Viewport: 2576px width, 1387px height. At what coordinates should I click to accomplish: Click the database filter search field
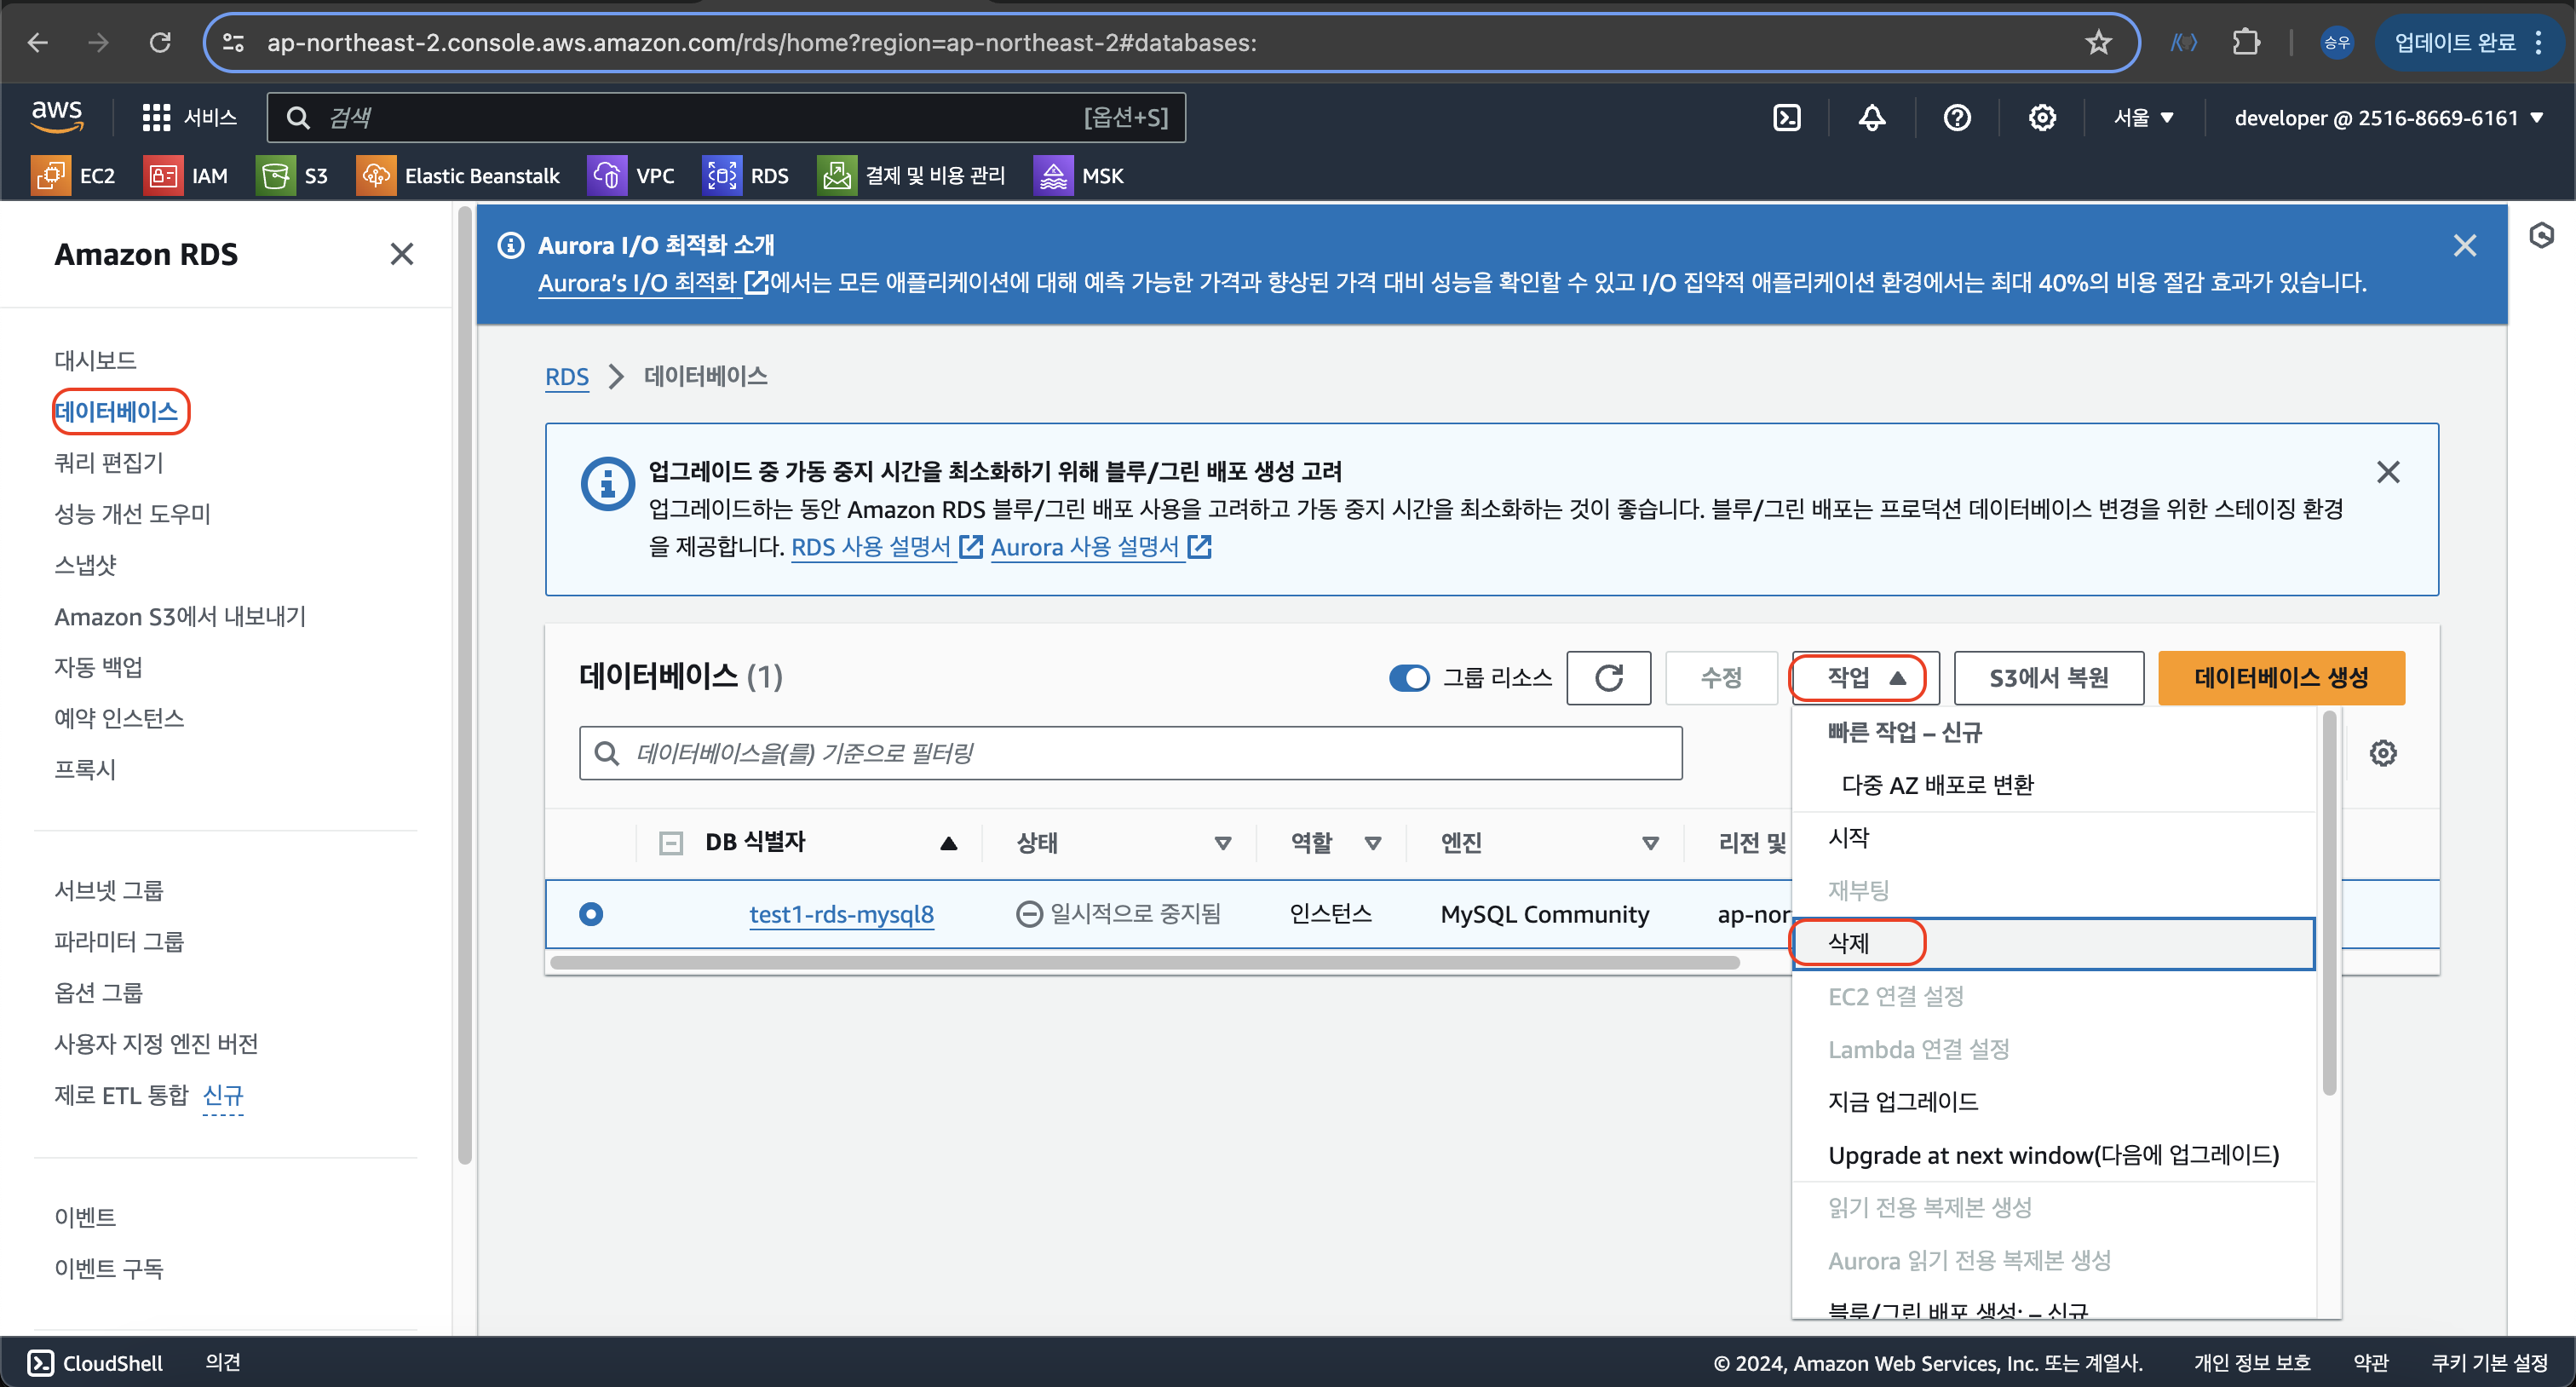[1130, 753]
